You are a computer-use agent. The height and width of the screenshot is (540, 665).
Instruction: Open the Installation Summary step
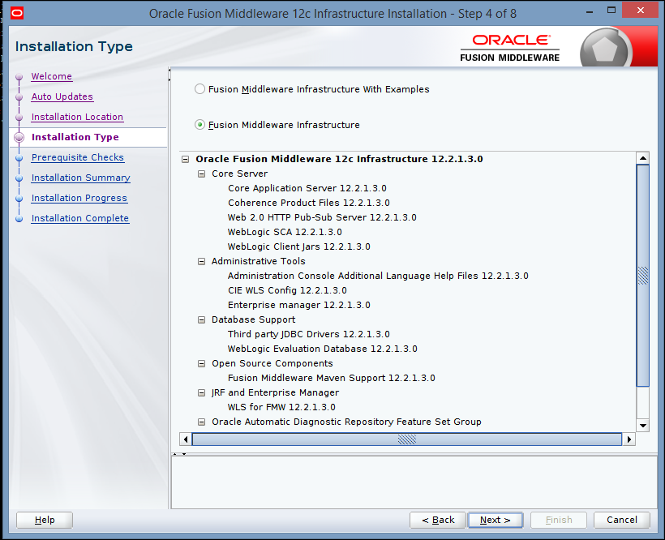point(80,178)
